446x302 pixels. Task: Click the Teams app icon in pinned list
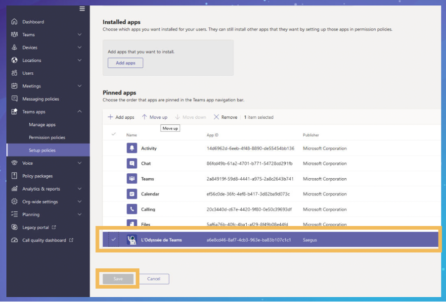pos(132,179)
